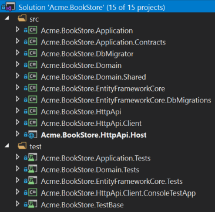Select Acme.BookStore.Domain.Shared name

[x=93, y=77]
